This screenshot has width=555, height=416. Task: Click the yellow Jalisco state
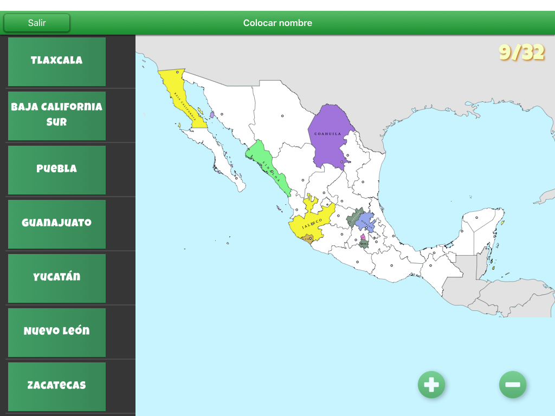(312, 221)
